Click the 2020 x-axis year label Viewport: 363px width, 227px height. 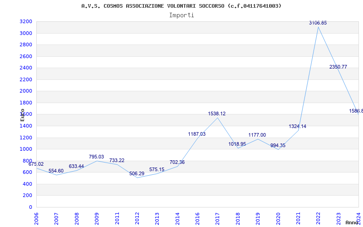pyautogui.click(x=278, y=218)
